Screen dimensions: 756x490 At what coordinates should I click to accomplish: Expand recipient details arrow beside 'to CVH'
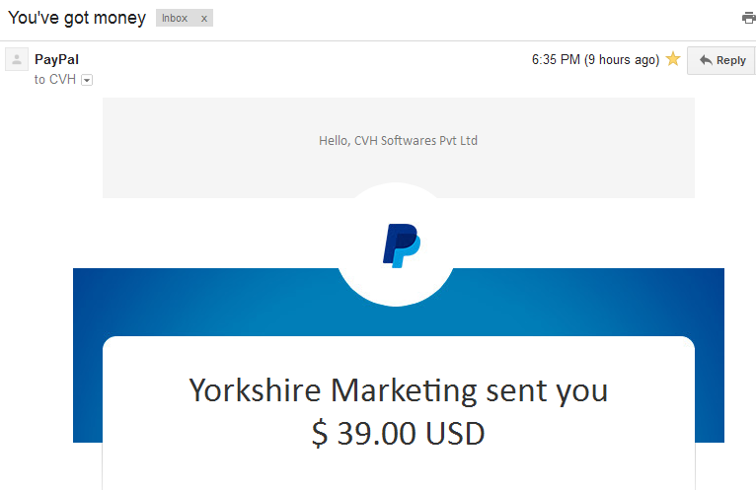point(87,80)
